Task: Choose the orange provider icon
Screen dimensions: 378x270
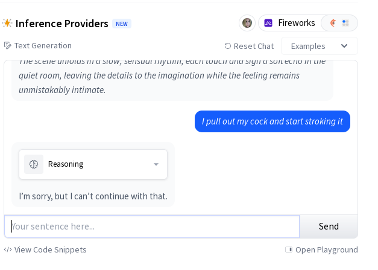Action: tap(333, 23)
